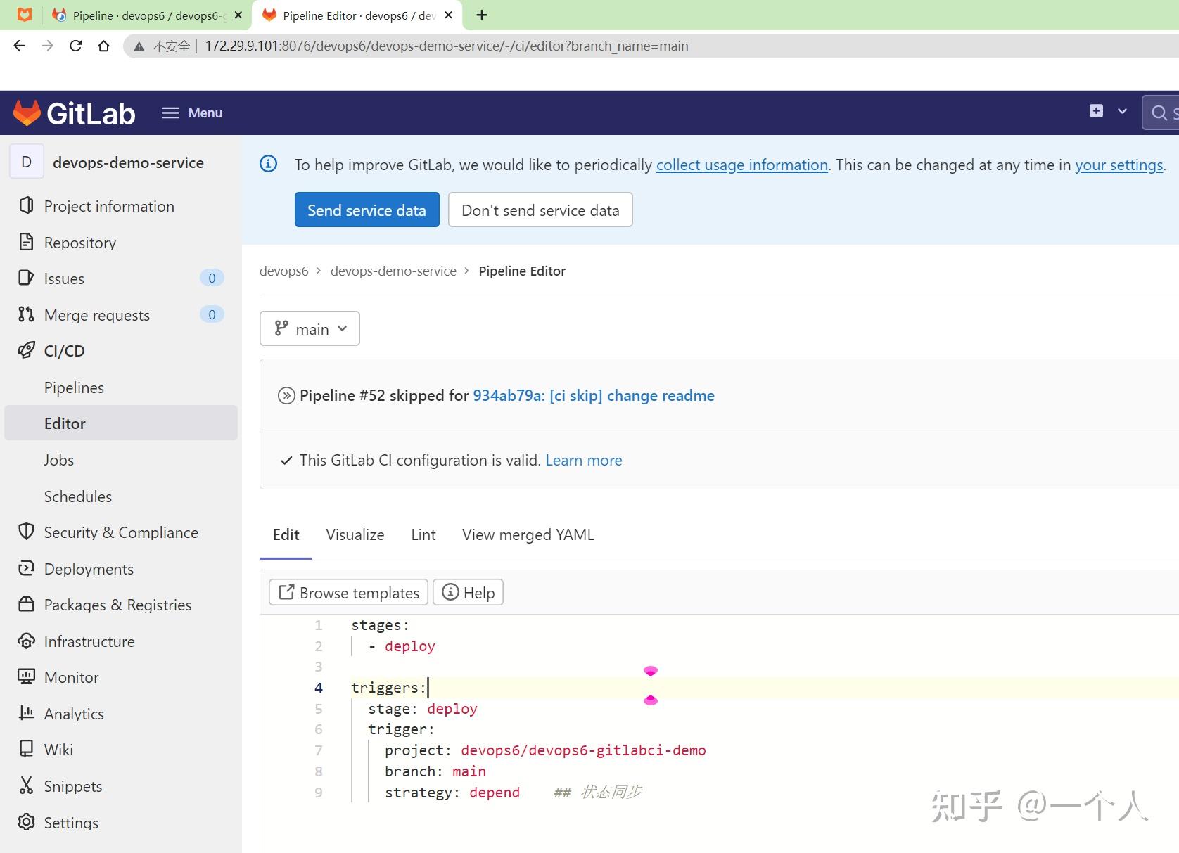The height and width of the screenshot is (853, 1179).
Task: Click "Don't send service data"
Action: [x=540, y=210]
